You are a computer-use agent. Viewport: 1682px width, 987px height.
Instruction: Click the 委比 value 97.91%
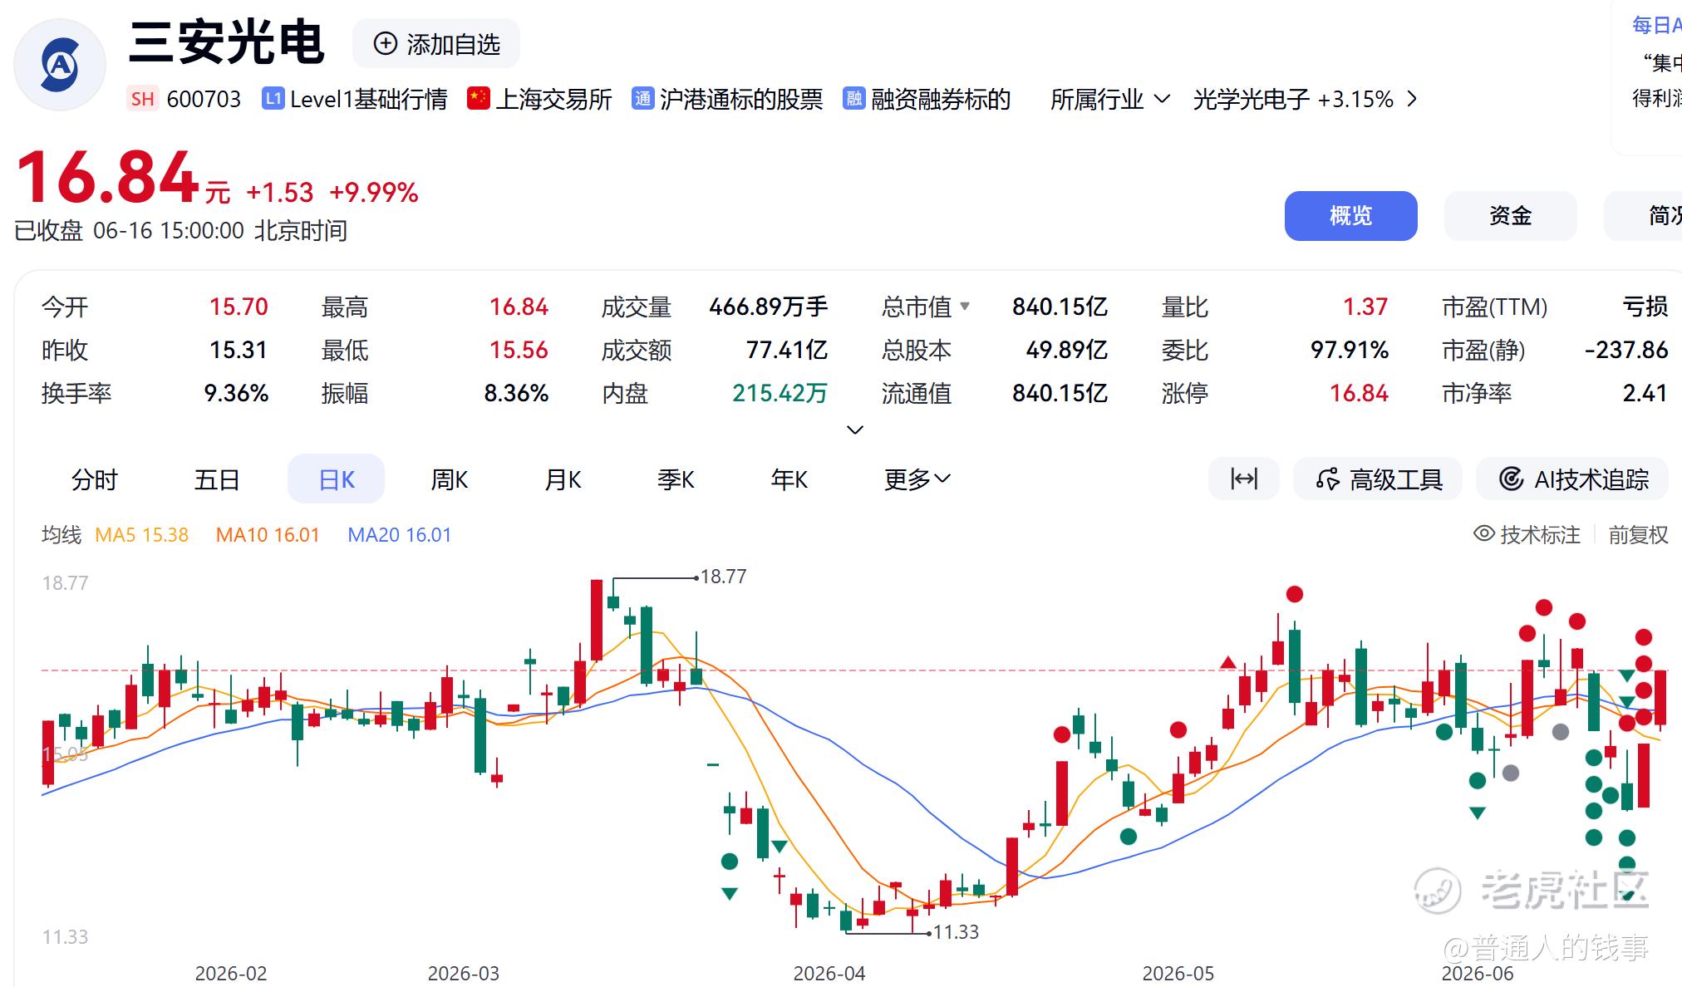pyautogui.click(x=1350, y=350)
